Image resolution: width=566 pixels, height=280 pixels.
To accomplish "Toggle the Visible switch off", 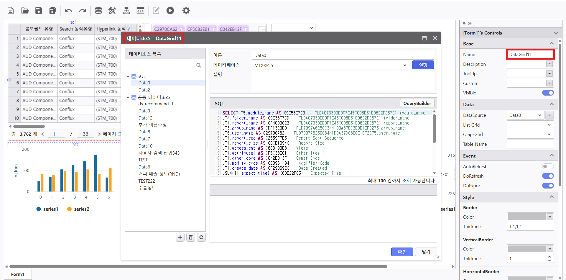I will (548, 93).
